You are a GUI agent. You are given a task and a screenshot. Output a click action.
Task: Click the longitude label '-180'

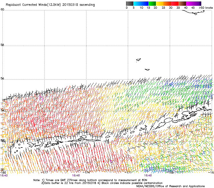click(3, 172)
